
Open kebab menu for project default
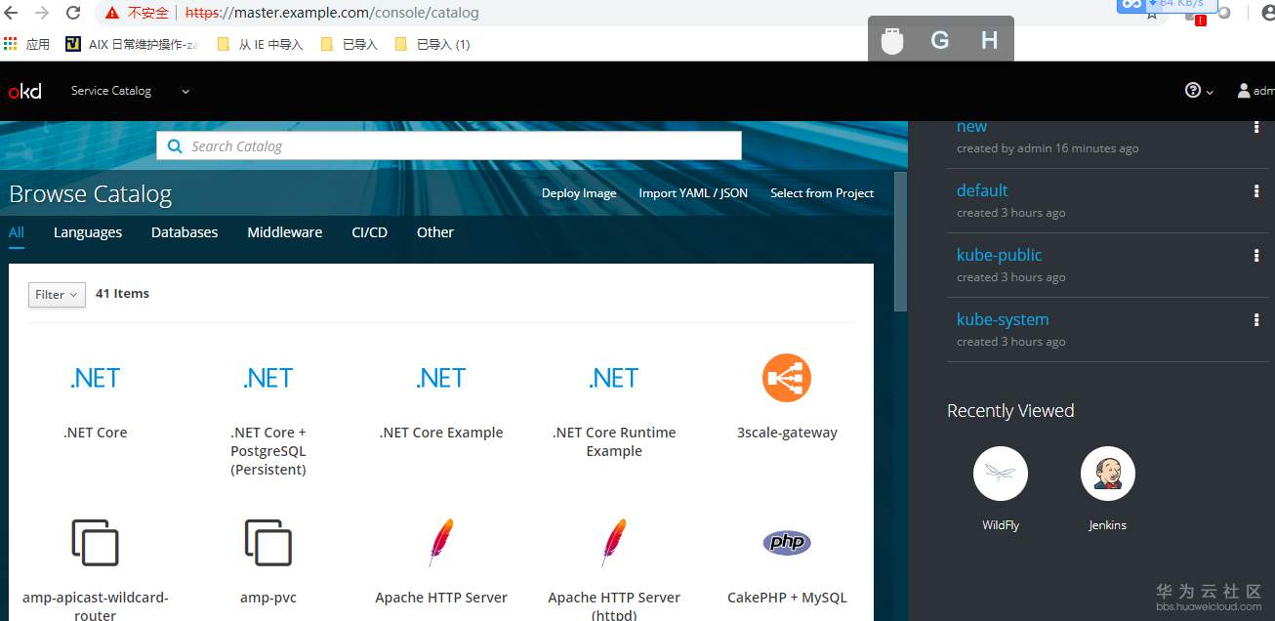tap(1256, 191)
